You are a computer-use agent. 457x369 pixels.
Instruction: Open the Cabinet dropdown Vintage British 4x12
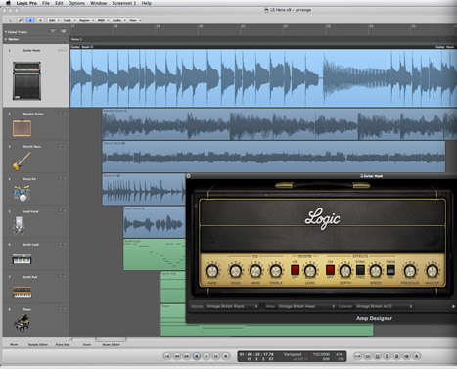384,306
